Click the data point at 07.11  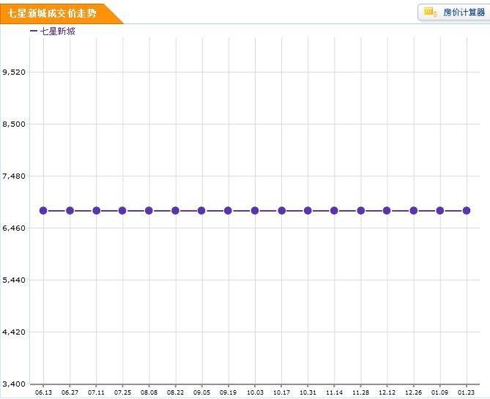[x=97, y=211]
